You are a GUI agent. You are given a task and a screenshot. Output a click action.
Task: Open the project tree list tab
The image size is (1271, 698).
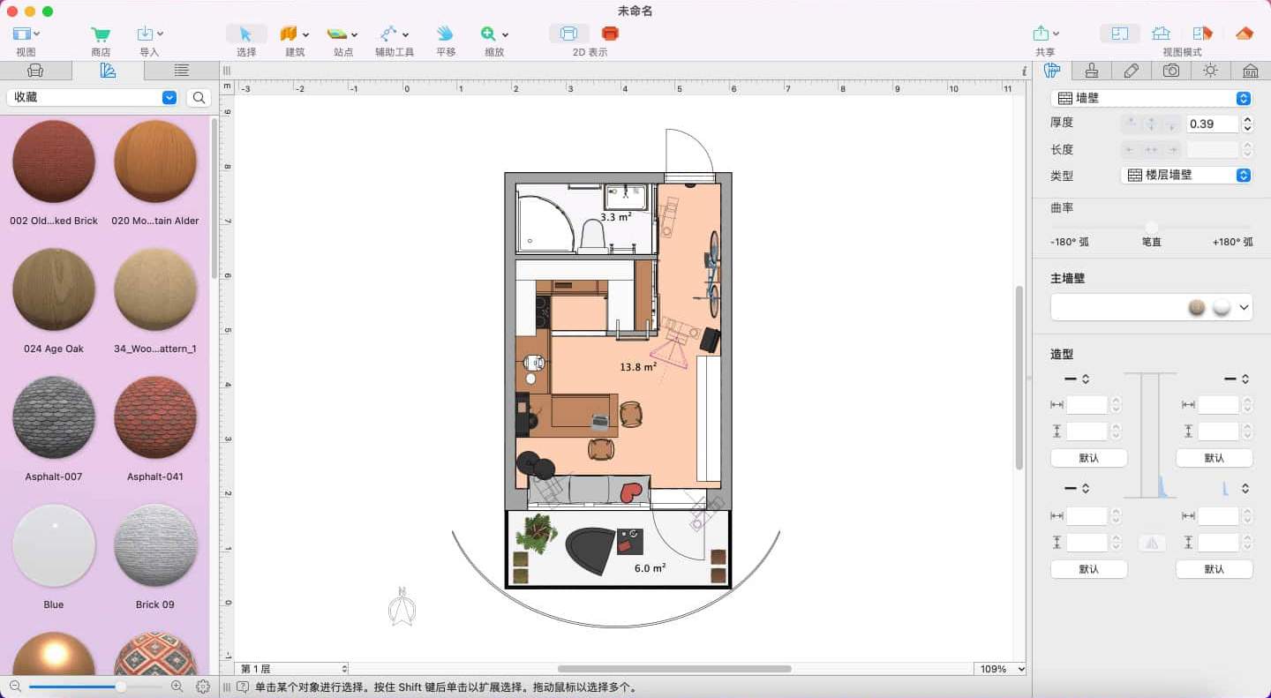click(x=181, y=71)
